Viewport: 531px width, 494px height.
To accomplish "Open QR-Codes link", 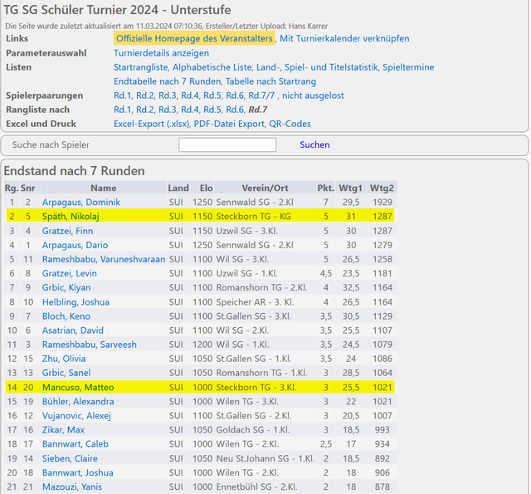I will (x=290, y=124).
